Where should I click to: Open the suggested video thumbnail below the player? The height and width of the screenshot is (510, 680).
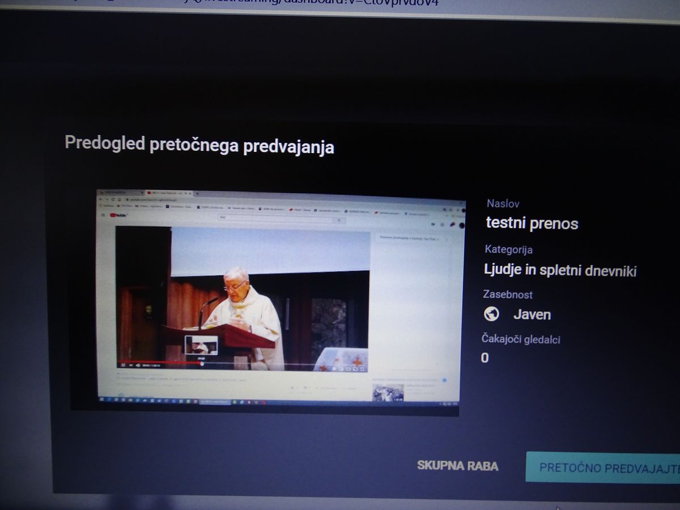pyautogui.click(x=388, y=392)
